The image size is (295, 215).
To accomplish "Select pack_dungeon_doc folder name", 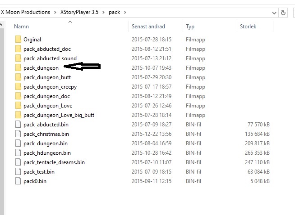I will 46,96.
